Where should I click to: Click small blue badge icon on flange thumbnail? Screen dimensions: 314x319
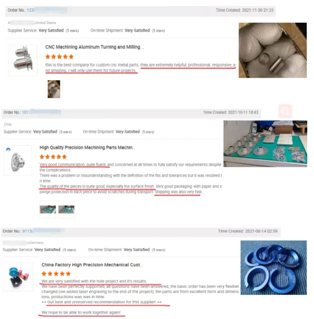(x=8, y=149)
